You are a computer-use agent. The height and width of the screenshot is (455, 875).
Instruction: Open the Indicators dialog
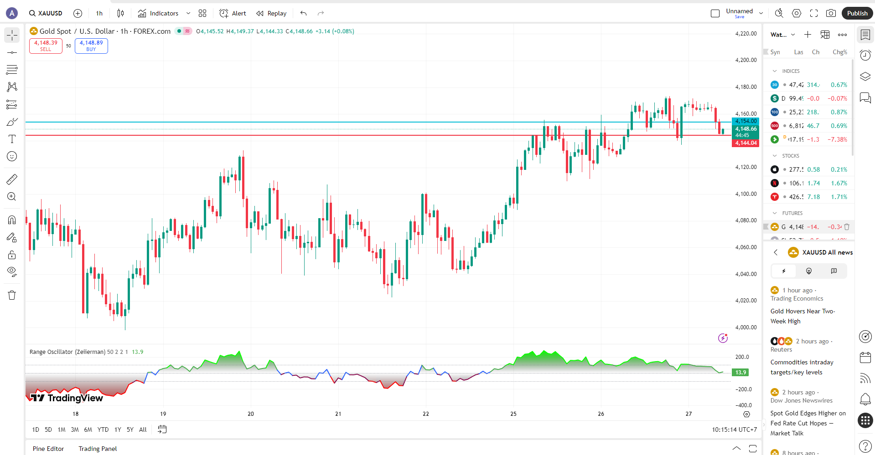tap(158, 13)
